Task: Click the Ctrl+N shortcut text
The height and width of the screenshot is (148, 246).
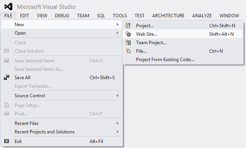Action: pyautogui.click(x=216, y=51)
